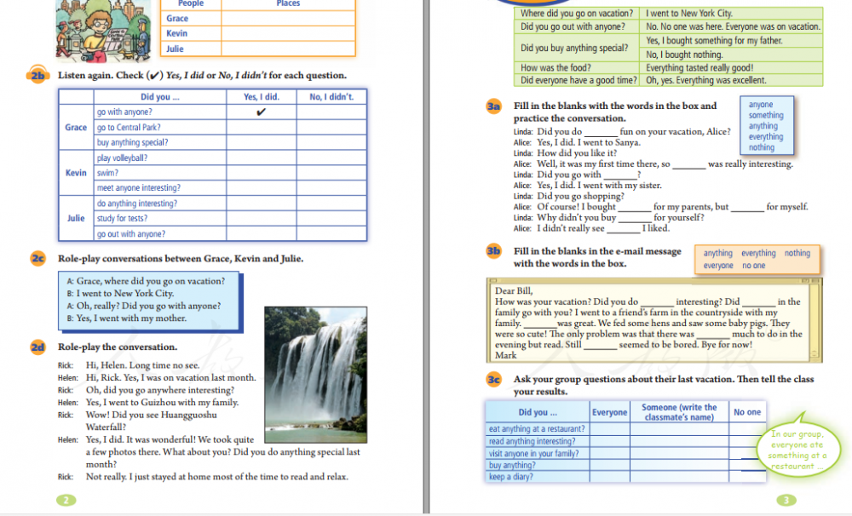Screen dimensions: 852x516
Task: Click the 'No, I didn't.' column header
Action: 331,97
